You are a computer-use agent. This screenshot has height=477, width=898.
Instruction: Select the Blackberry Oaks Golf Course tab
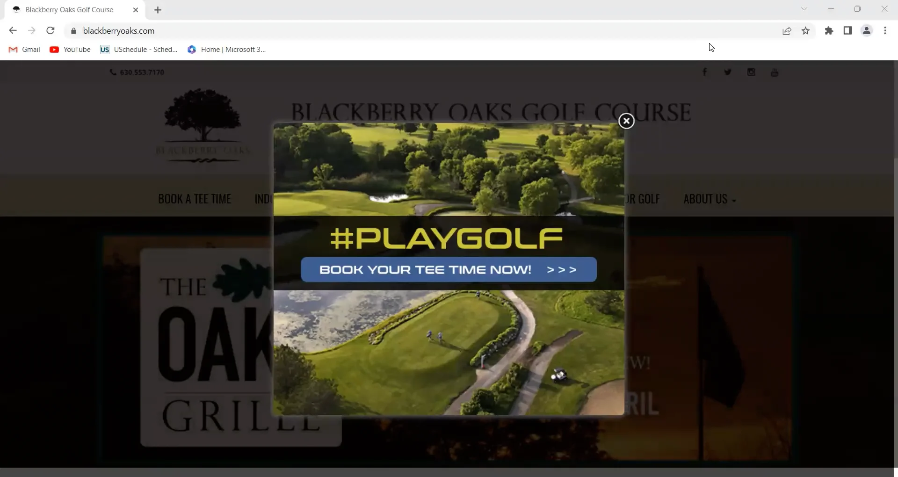(75, 10)
